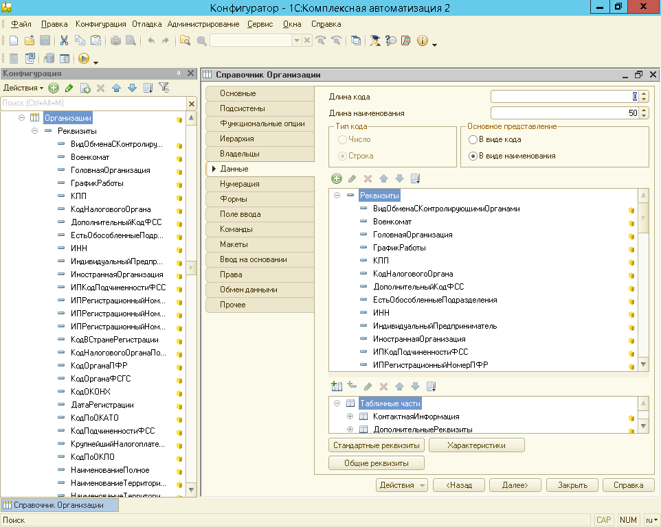
Task: Collapse the Табличные части node
Action: coord(337,403)
